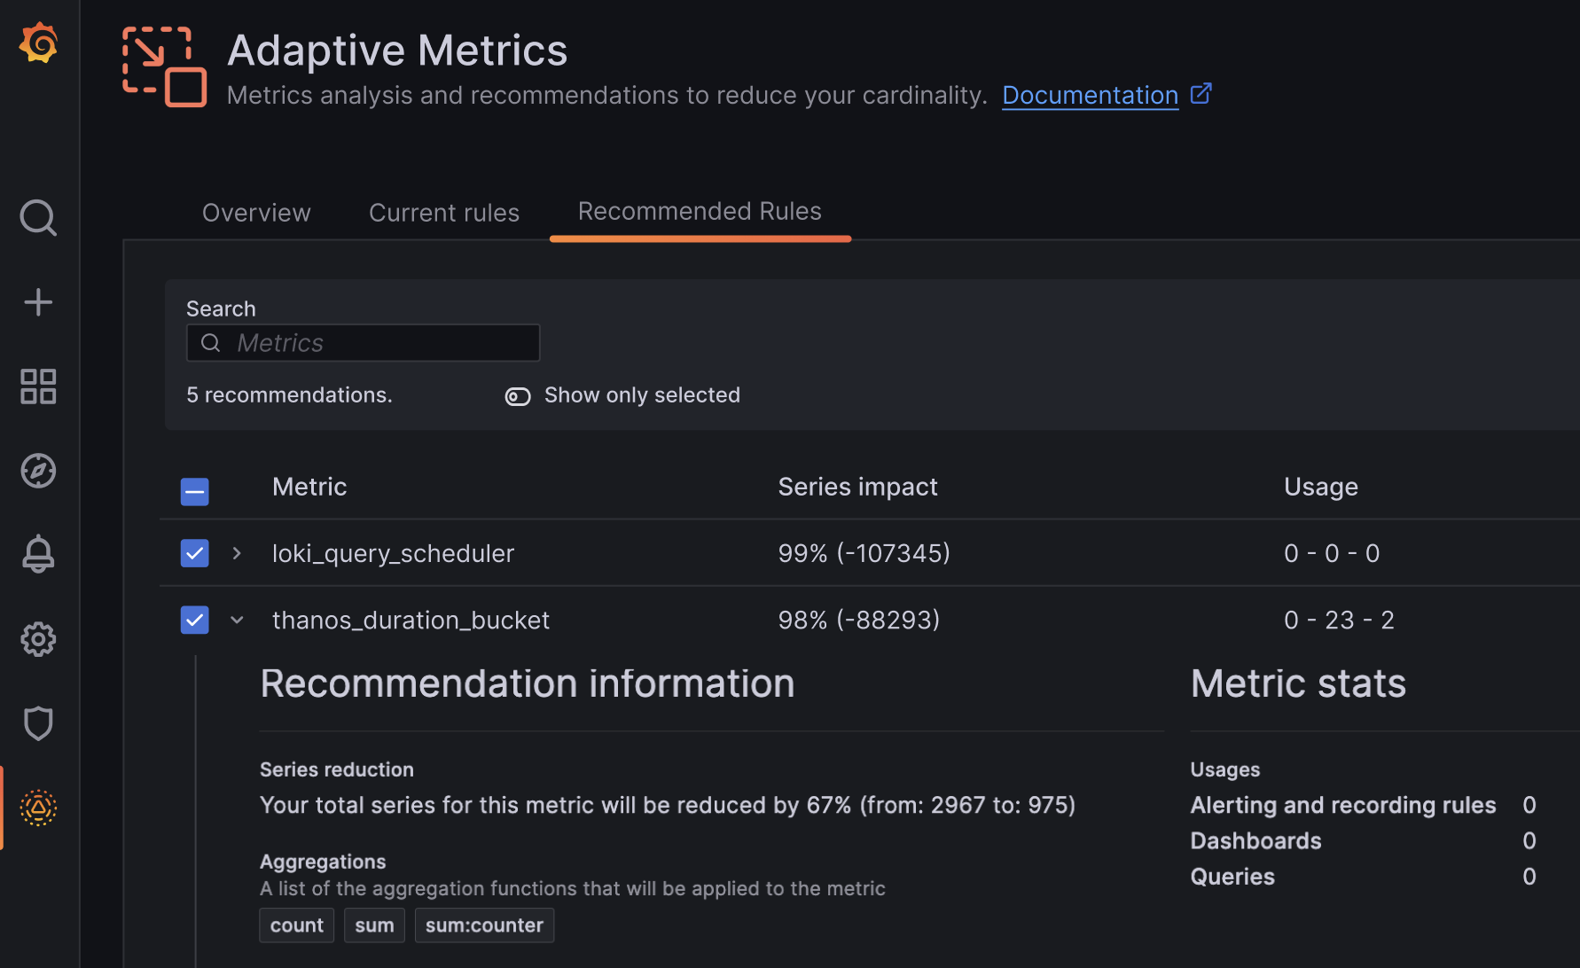Open Server Admin shield icon
This screenshot has width=1580, height=968.
coord(38,723)
